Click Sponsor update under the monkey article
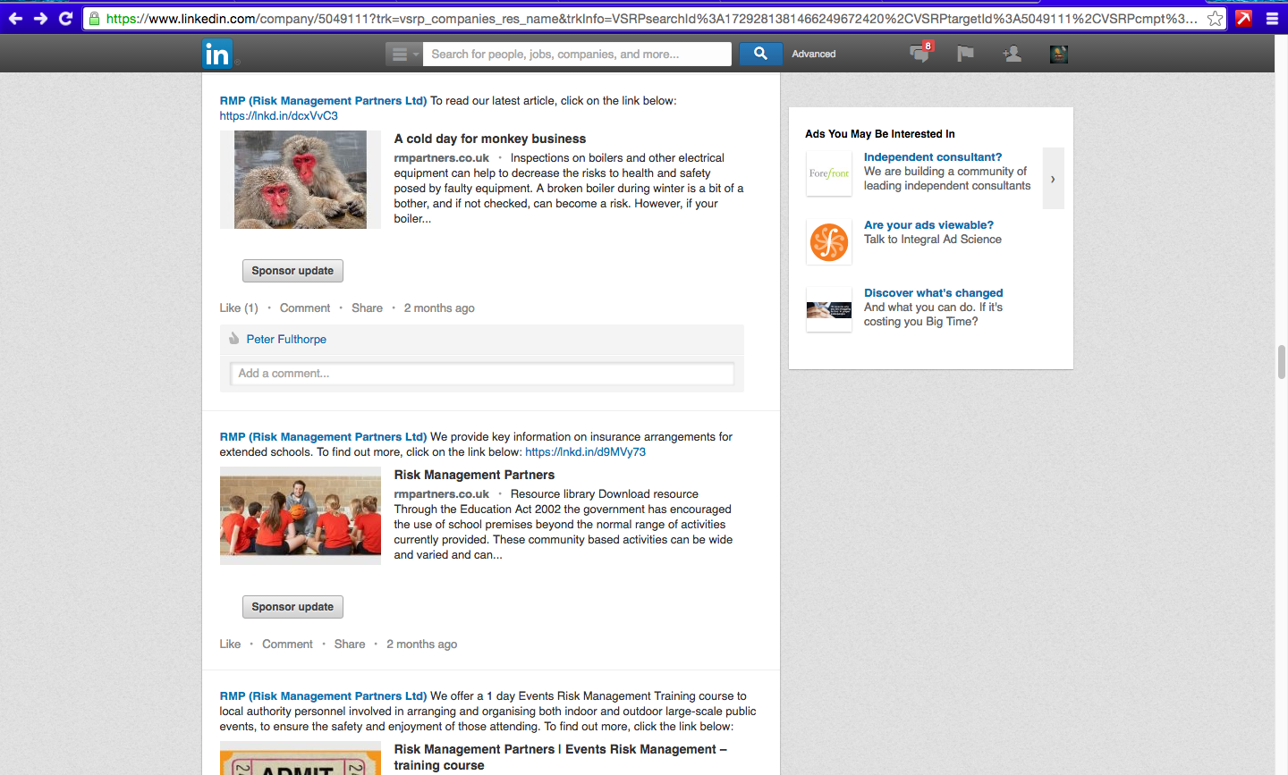 pyautogui.click(x=292, y=271)
